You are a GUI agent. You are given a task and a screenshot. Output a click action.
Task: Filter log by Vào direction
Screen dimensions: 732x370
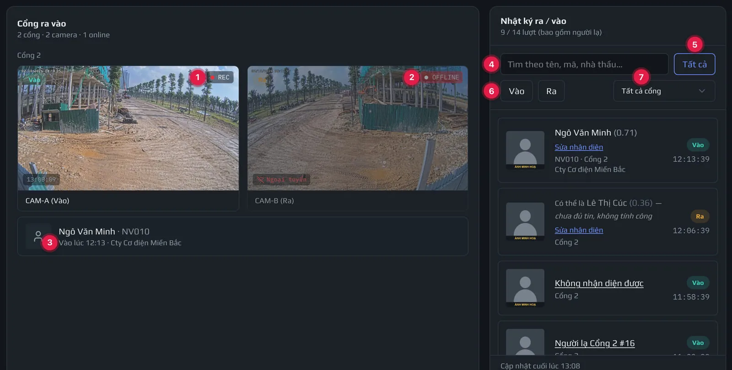pyautogui.click(x=517, y=91)
